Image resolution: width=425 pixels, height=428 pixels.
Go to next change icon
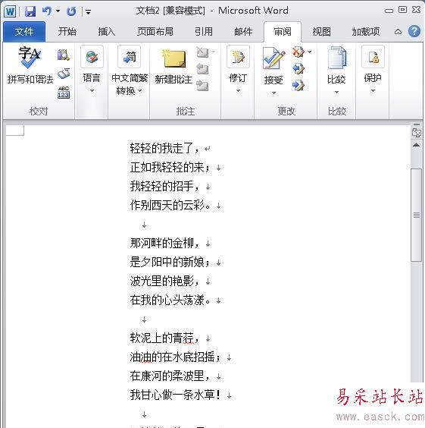pyautogui.click(x=298, y=86)
